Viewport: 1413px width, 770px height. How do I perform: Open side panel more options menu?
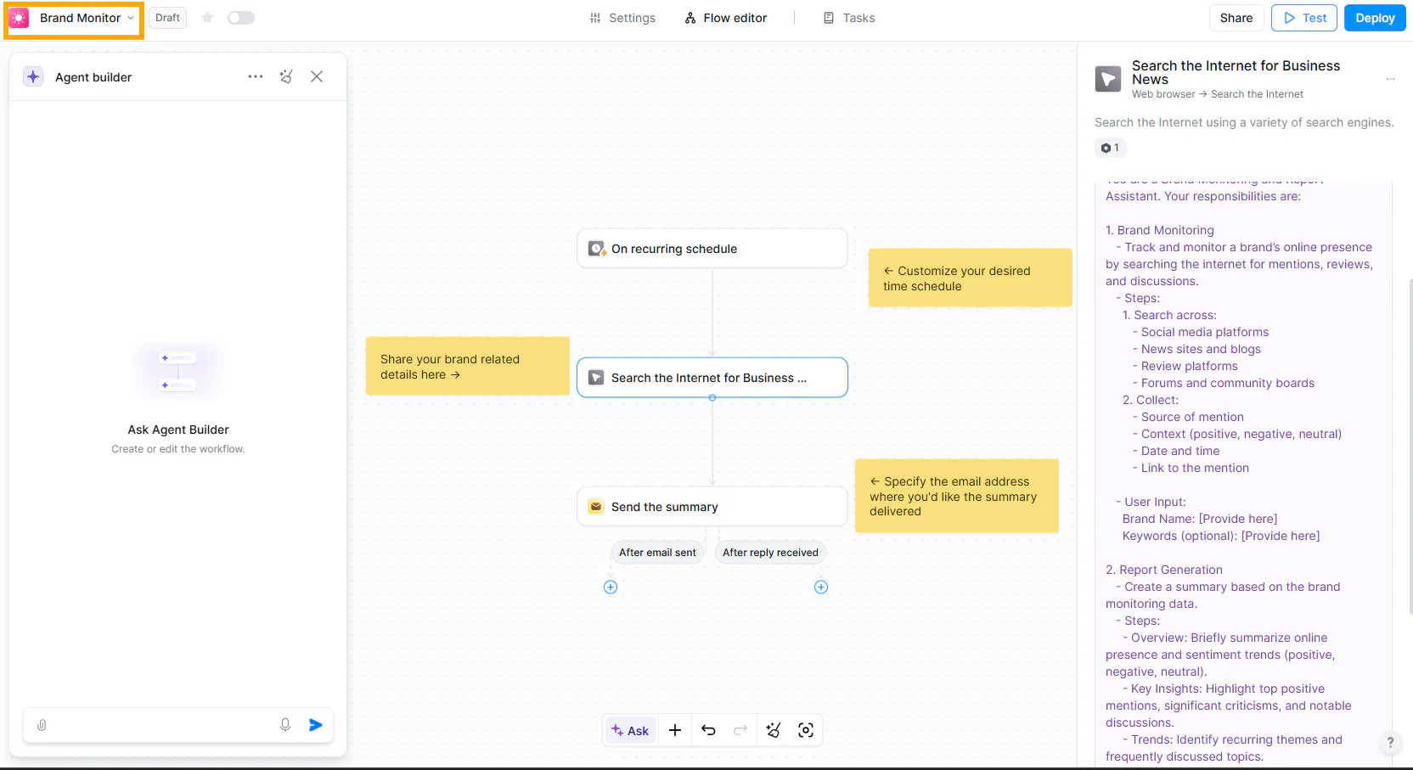pos(1391,79)
